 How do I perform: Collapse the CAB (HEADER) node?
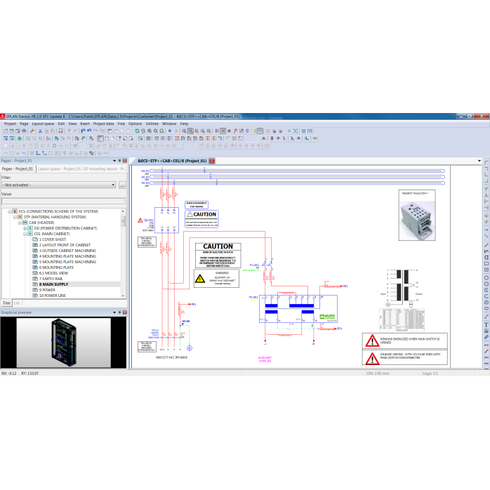20,223
